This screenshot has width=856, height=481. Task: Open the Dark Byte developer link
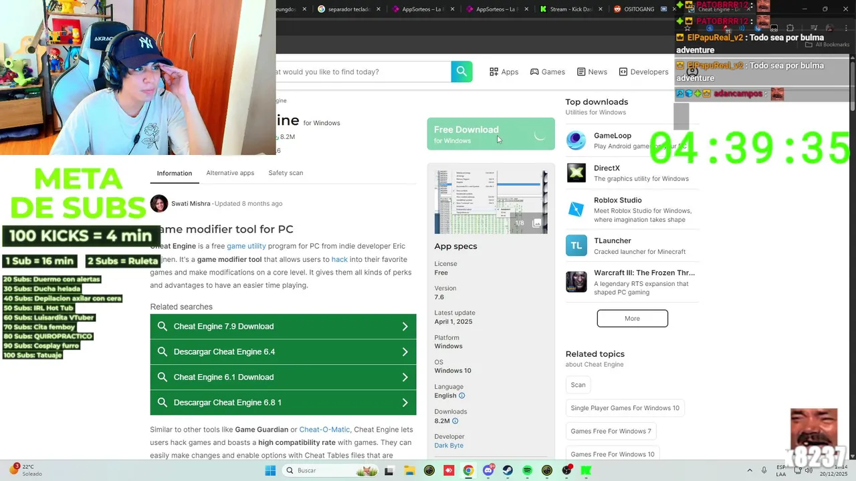click(x=449, y=446)
